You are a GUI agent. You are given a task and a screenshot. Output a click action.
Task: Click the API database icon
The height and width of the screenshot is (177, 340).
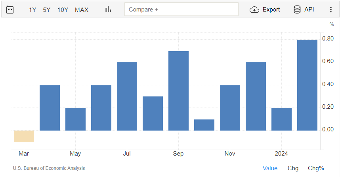[297, 10]
